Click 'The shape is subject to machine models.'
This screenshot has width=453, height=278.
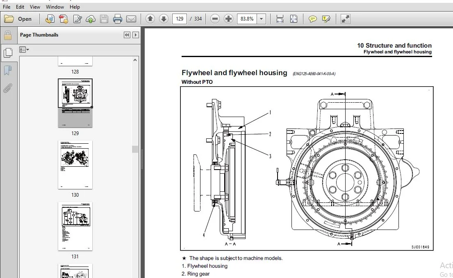(236, 258)
